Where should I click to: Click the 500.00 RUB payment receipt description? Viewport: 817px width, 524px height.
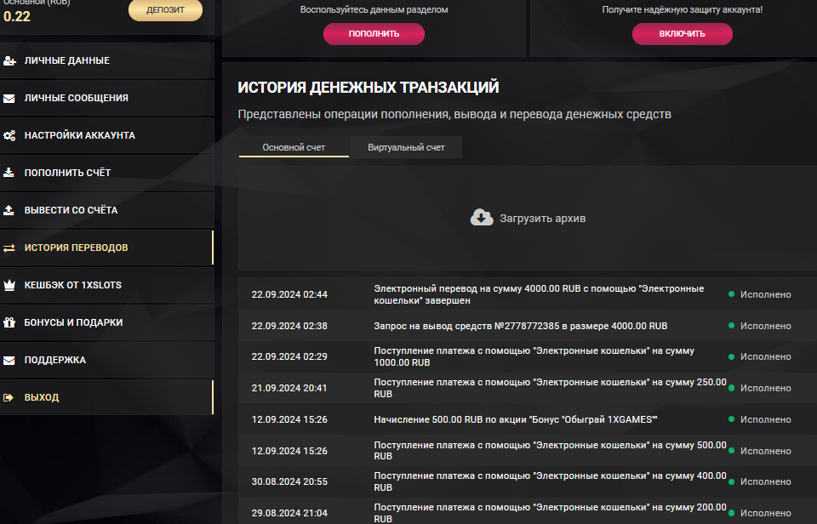(x=550, y=451)
